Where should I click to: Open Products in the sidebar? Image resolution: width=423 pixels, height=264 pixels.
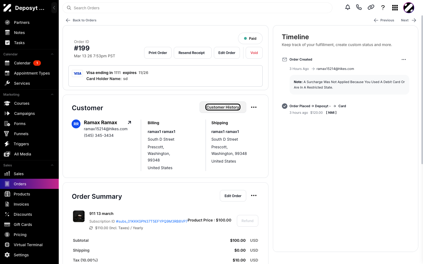coord(29,194)
